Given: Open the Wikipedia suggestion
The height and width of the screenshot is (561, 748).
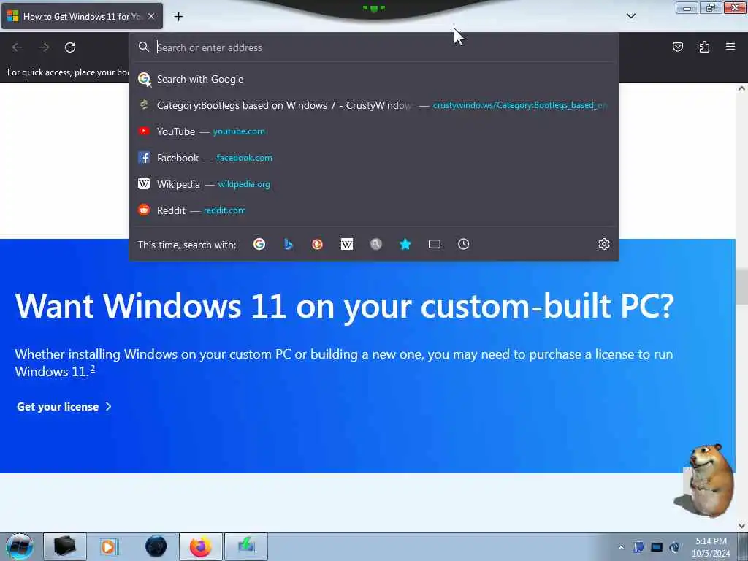Looking at the screenshot, I should (x=374, y=184).
